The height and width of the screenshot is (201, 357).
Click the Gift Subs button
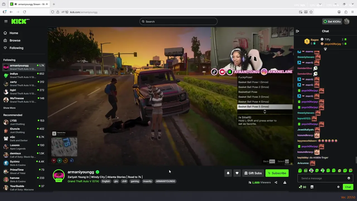click(x=253, y=173)
